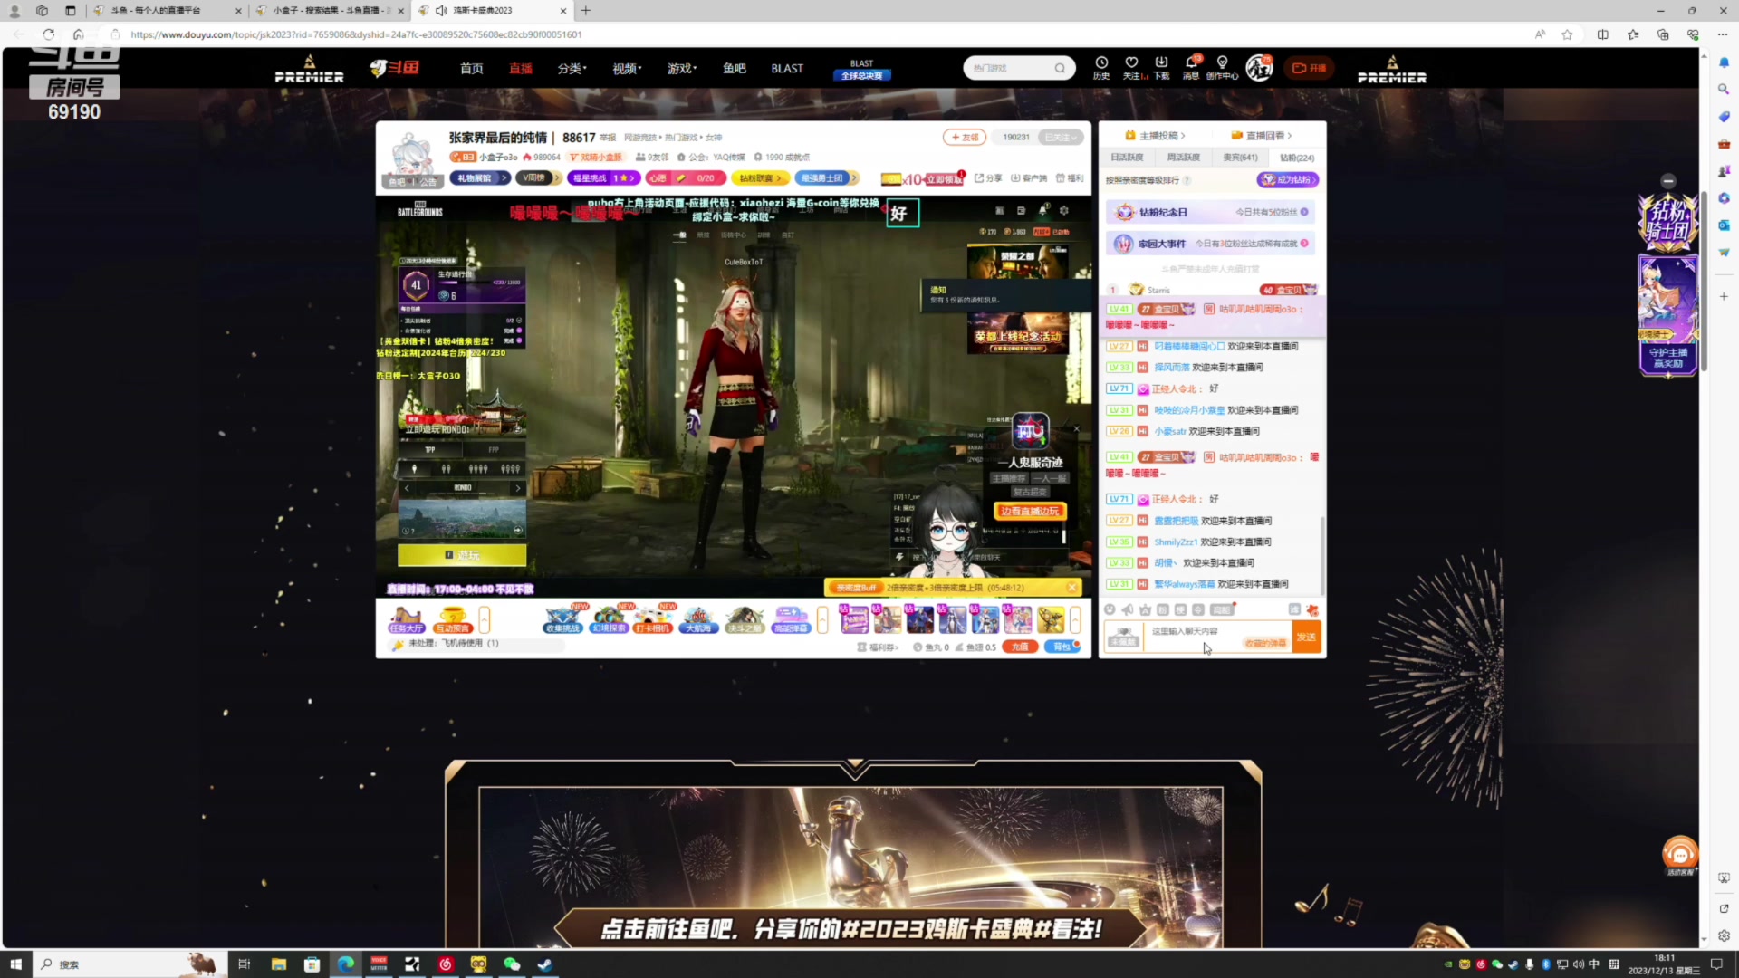
Task: Open the 背包 backpack button
Action: (1062, 647)
